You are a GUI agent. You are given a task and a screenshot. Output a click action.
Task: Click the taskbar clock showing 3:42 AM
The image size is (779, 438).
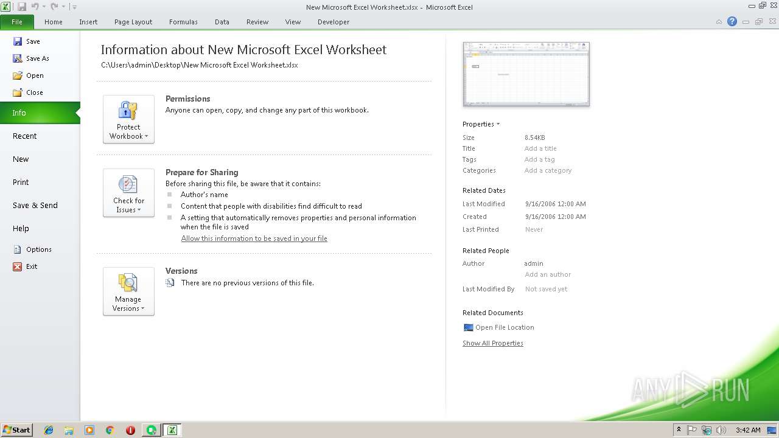(748, 430)
